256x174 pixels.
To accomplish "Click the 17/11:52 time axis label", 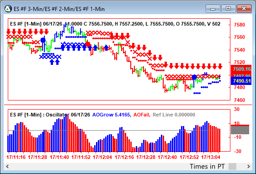I will point(81,157).
